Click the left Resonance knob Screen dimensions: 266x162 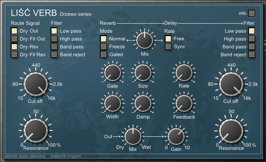pyautogui.click(x=36, y=131)
